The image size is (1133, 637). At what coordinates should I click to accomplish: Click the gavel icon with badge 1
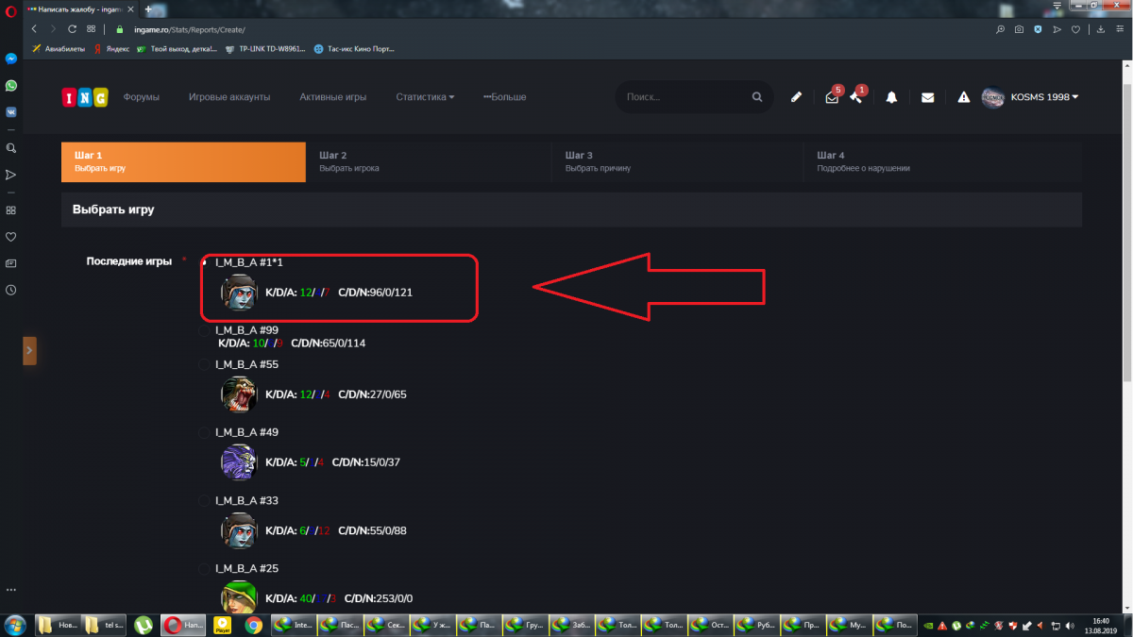pos(855,97)
